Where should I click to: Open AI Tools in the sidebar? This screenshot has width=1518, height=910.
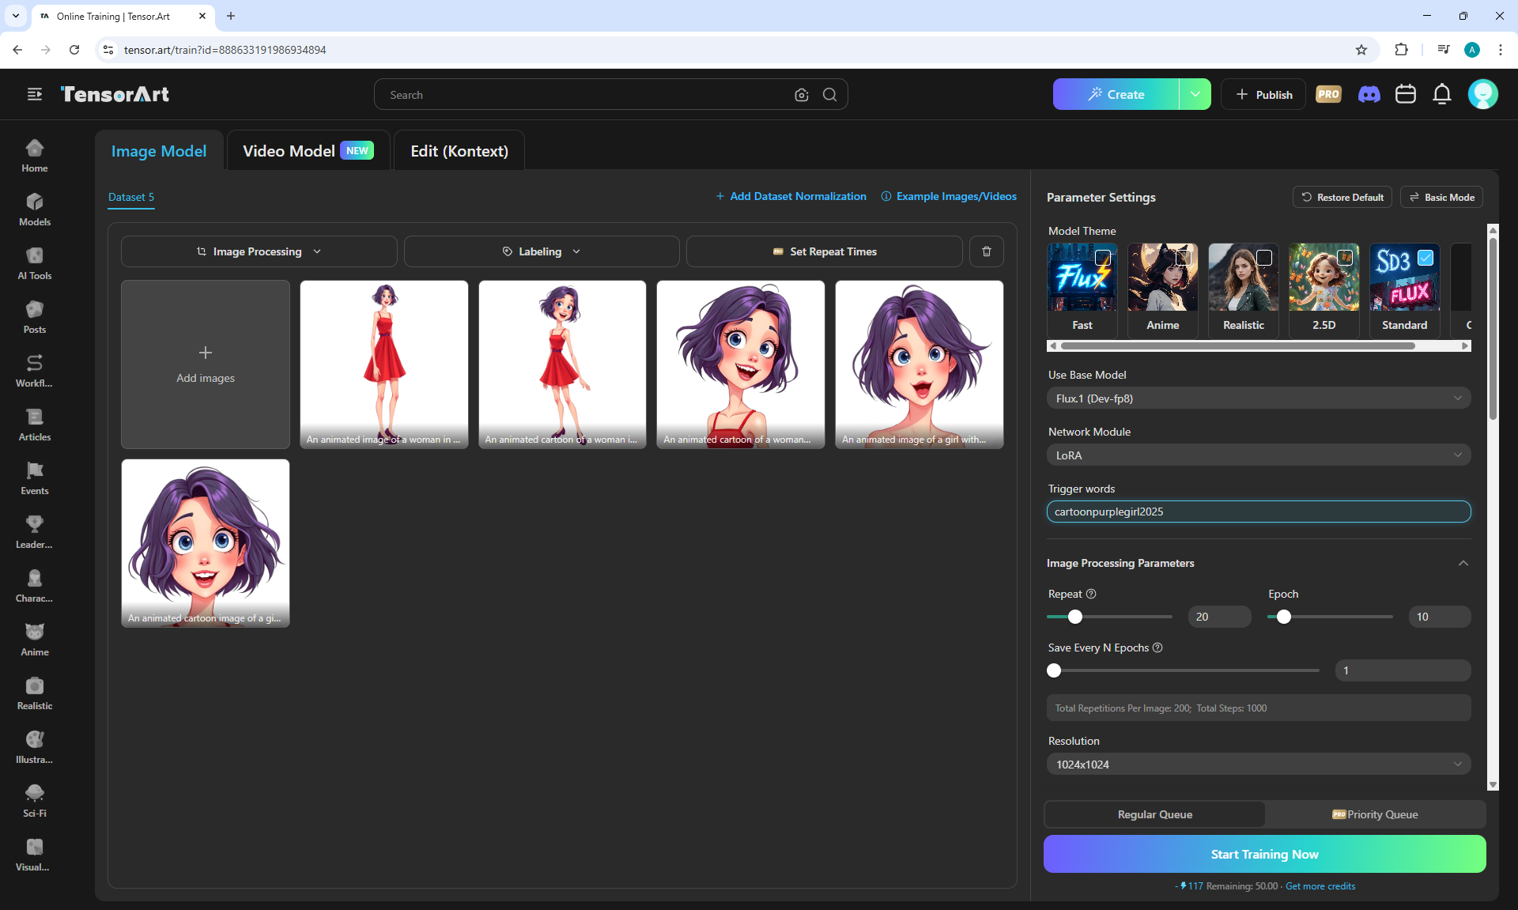(x=34, y=263)
